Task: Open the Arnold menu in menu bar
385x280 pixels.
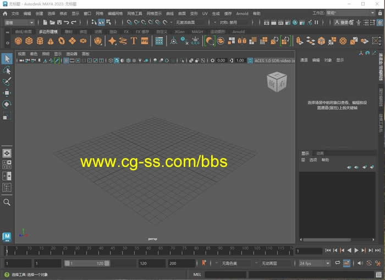Action: (242, 13)
